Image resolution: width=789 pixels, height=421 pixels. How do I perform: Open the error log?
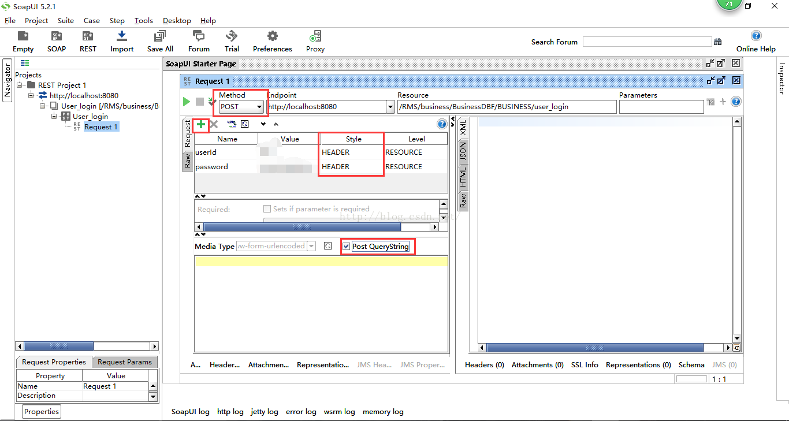click(301, 412)
